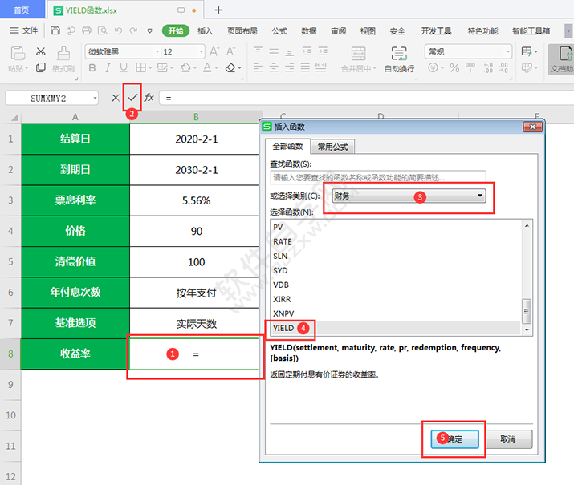
Task: Align text to top icon
Action: tap(258, 51)
